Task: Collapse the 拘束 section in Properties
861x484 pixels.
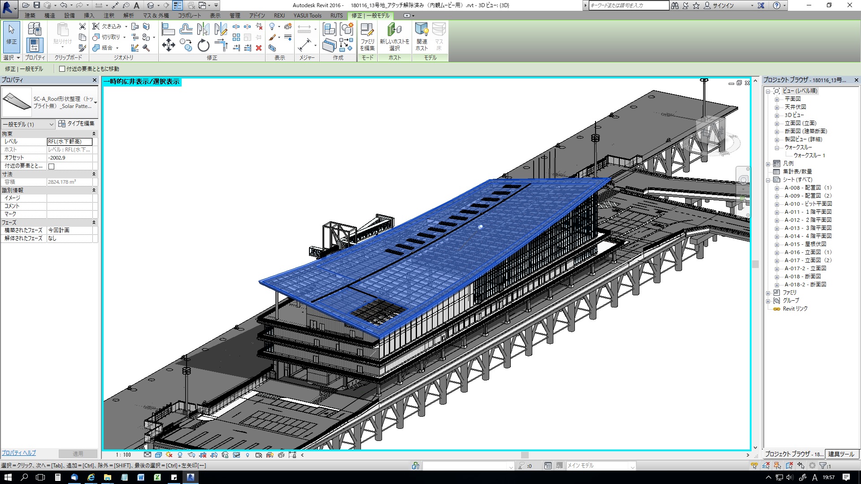Action: [94, 134]
